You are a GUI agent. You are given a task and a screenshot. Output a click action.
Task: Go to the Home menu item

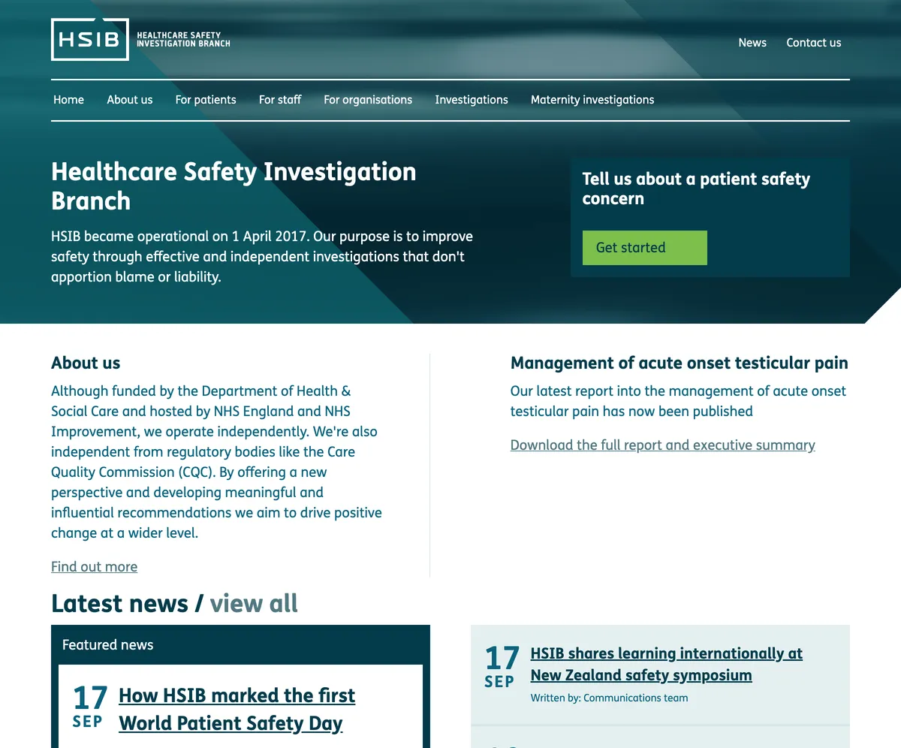tap(68, 100)
